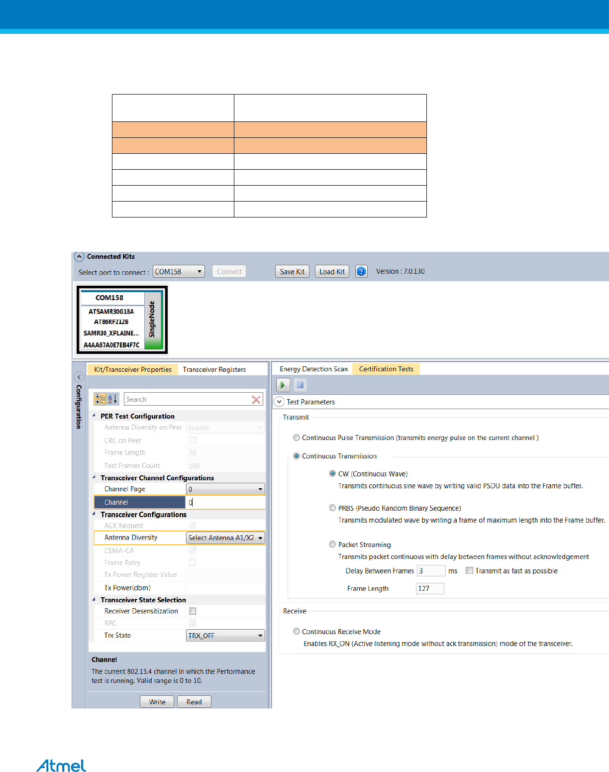Select the Antenna Diversity on Peer dropdown

pyautogui.click(x=225, y=428)
